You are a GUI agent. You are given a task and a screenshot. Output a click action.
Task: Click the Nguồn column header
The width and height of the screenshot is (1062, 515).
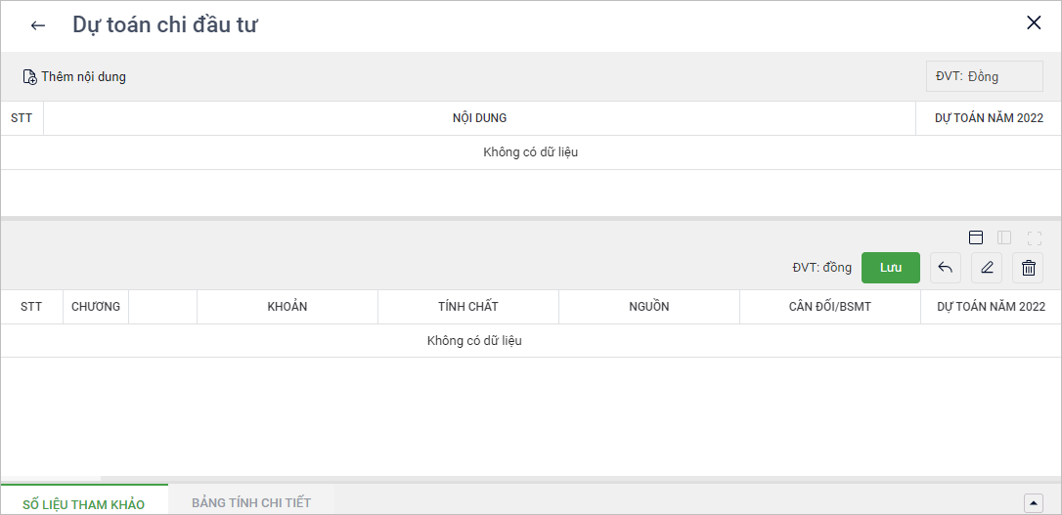[649, 307]
